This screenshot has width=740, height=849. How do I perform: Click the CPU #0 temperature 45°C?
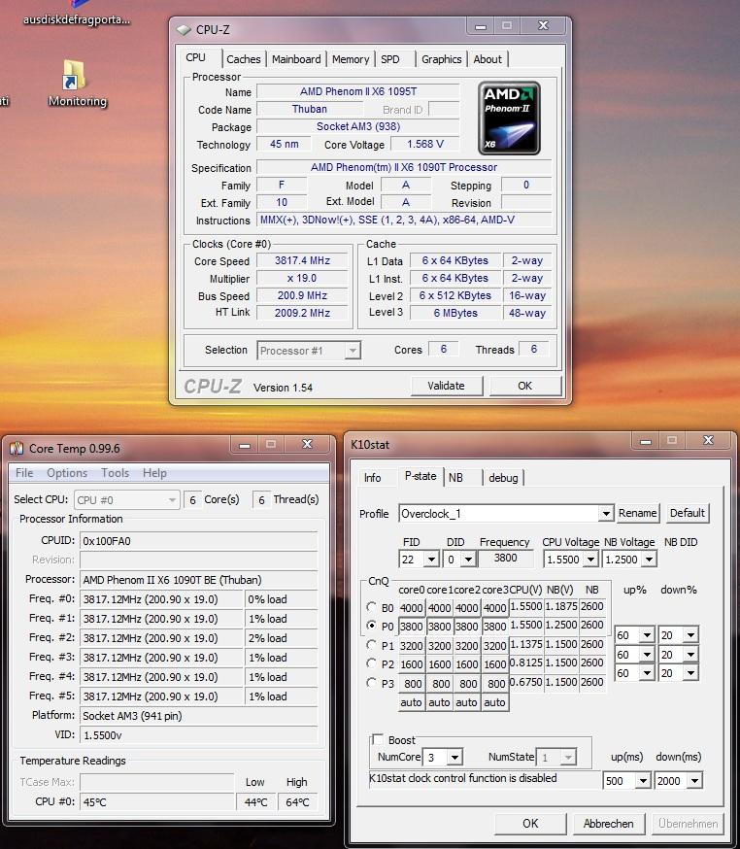tap(157, 802)
